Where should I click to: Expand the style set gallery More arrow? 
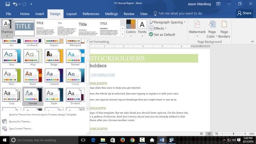click(122, 34)
